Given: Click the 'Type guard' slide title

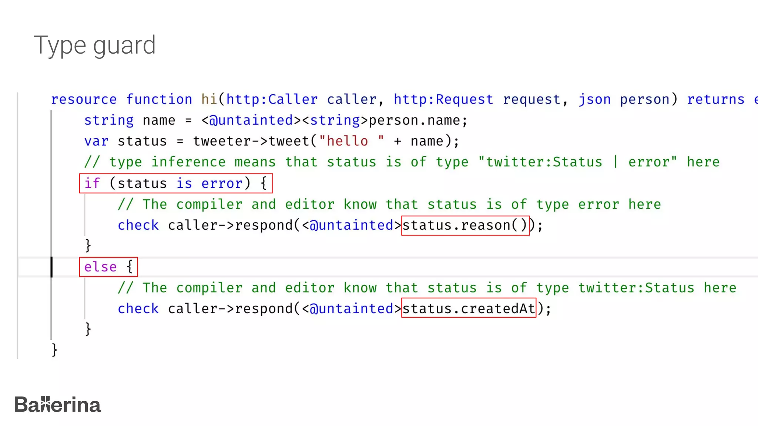Looking at the screenshot, I should [95, 45].
